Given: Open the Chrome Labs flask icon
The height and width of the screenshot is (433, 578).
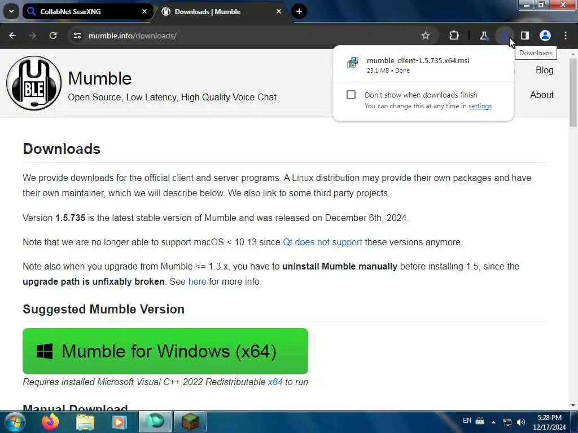Looking at the screenshot, I should point(484,36).
